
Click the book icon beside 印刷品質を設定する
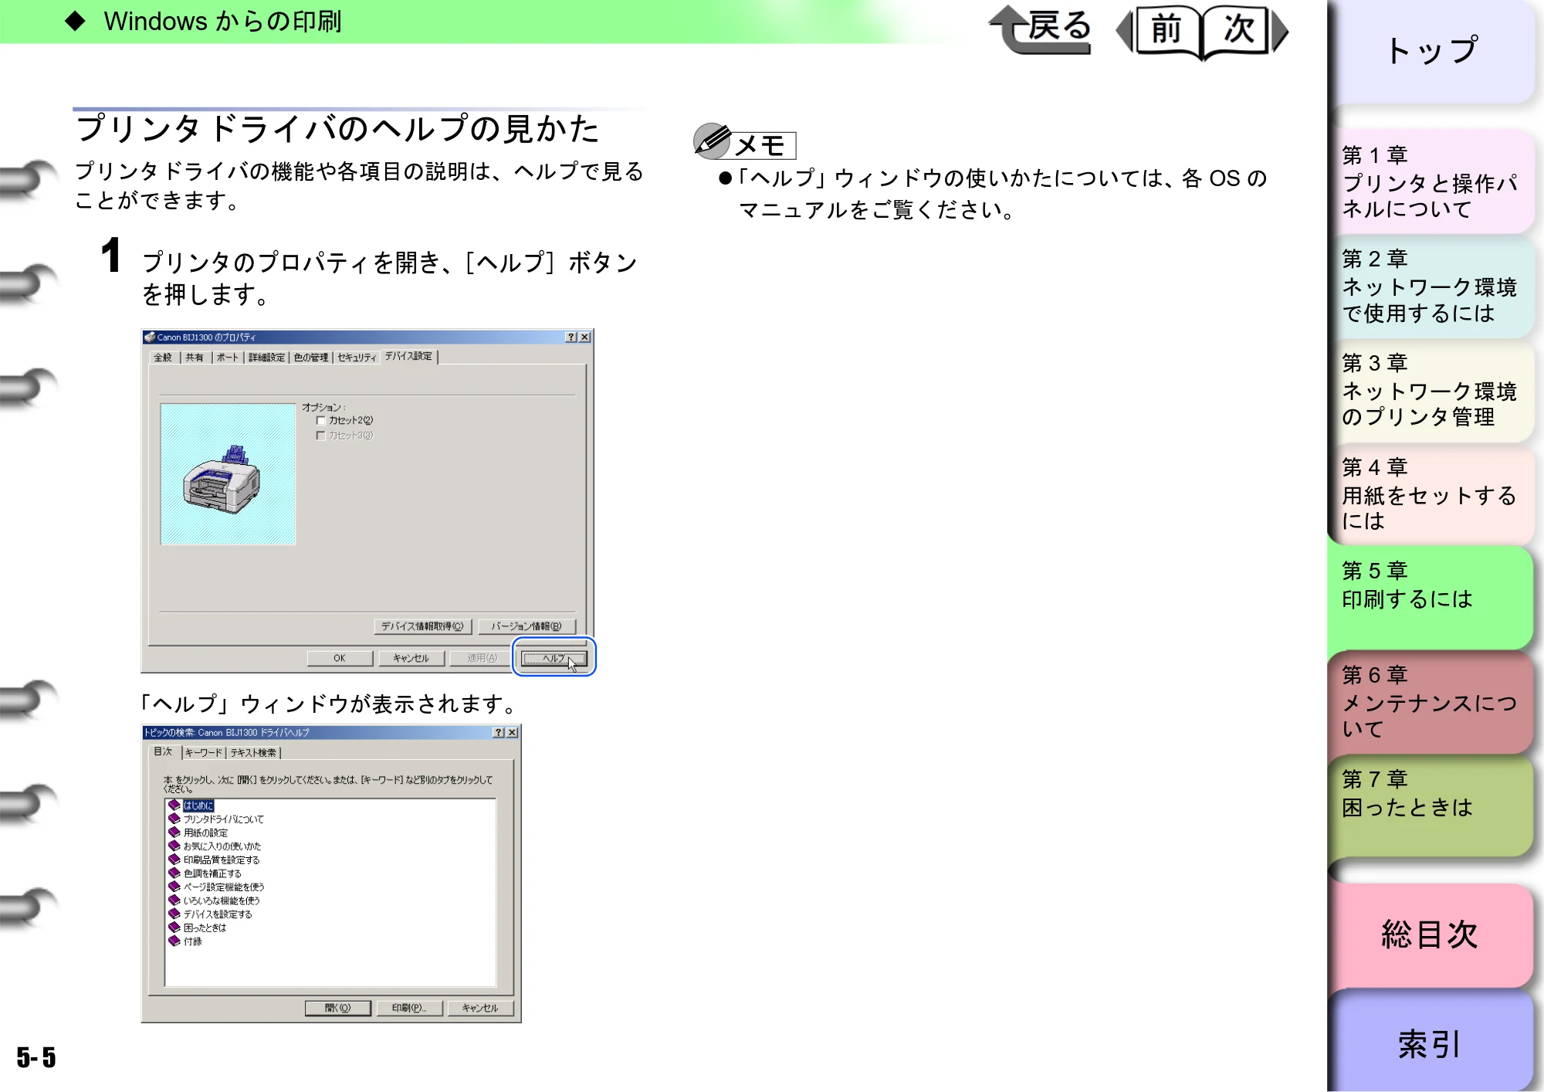[174, 860]
